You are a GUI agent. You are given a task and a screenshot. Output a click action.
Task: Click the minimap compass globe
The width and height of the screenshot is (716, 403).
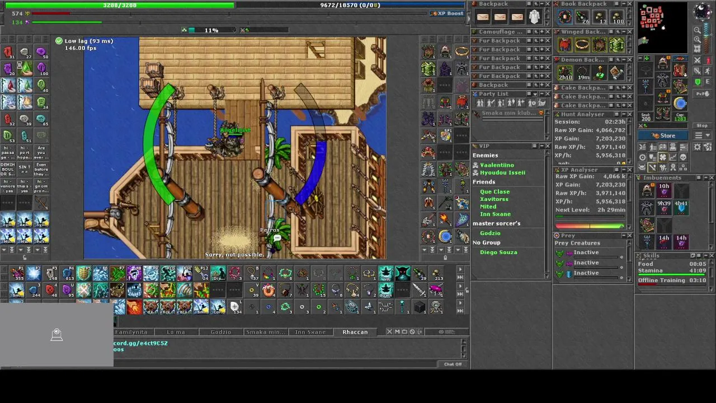(x=703, y=11)
